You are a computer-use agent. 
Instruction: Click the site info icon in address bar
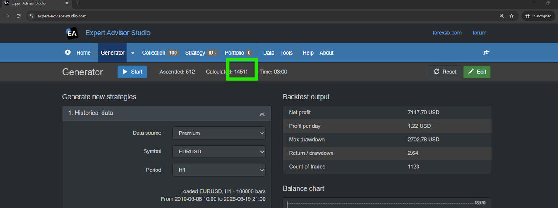point(31,16)
